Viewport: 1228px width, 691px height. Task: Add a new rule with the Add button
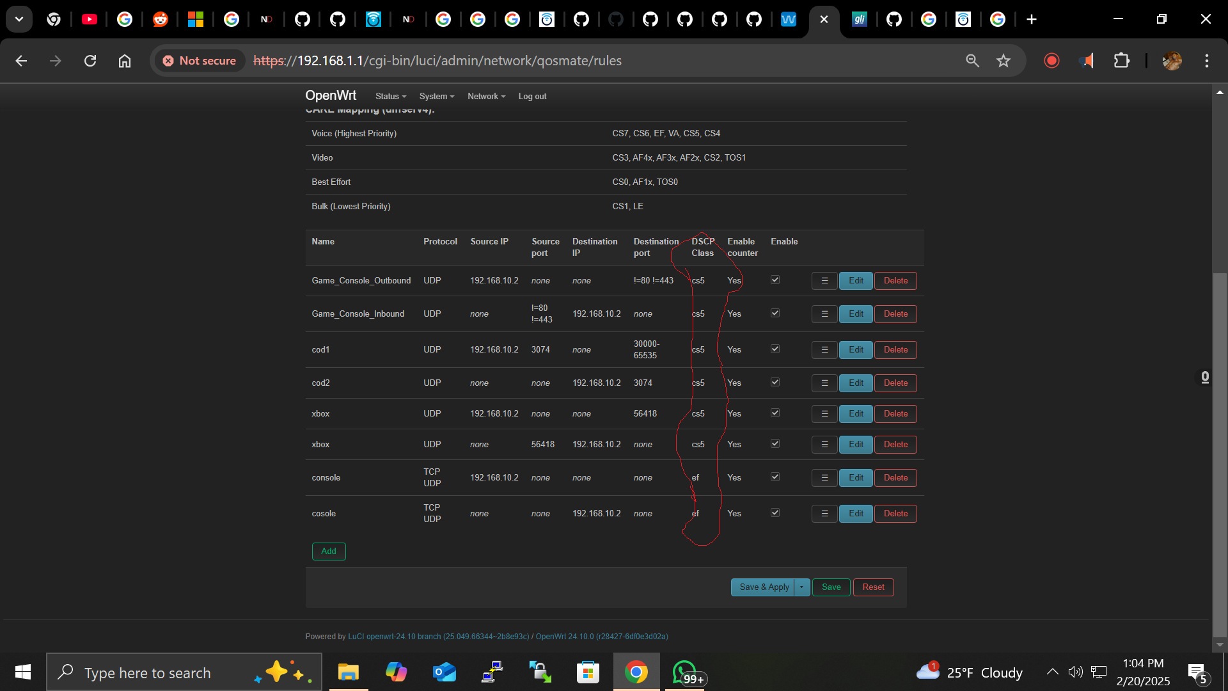tap(328, 551)
